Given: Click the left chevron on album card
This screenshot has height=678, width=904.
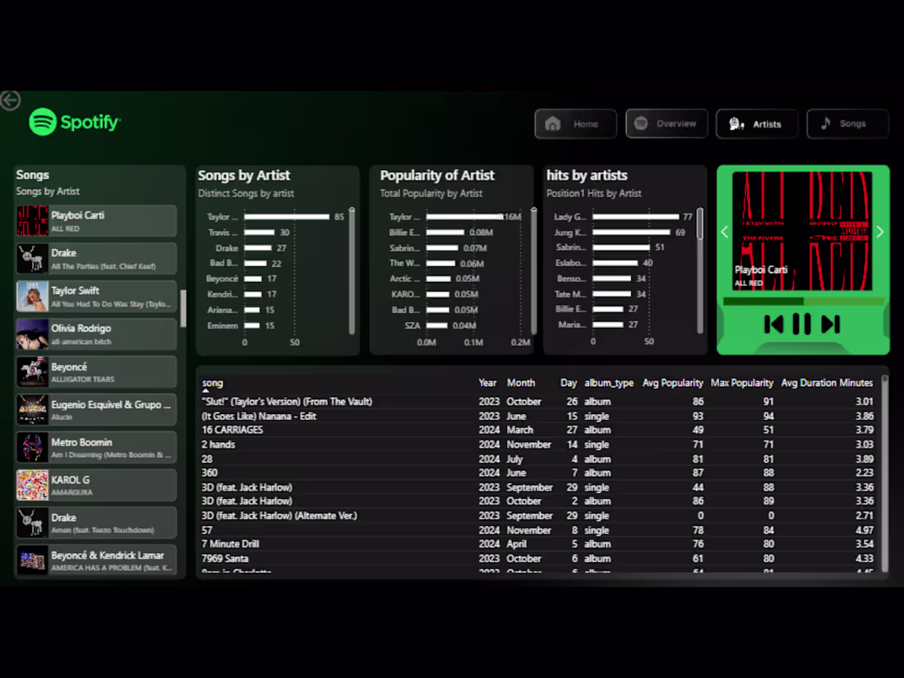Looking at the screenshot, I should tap(725, 232).
